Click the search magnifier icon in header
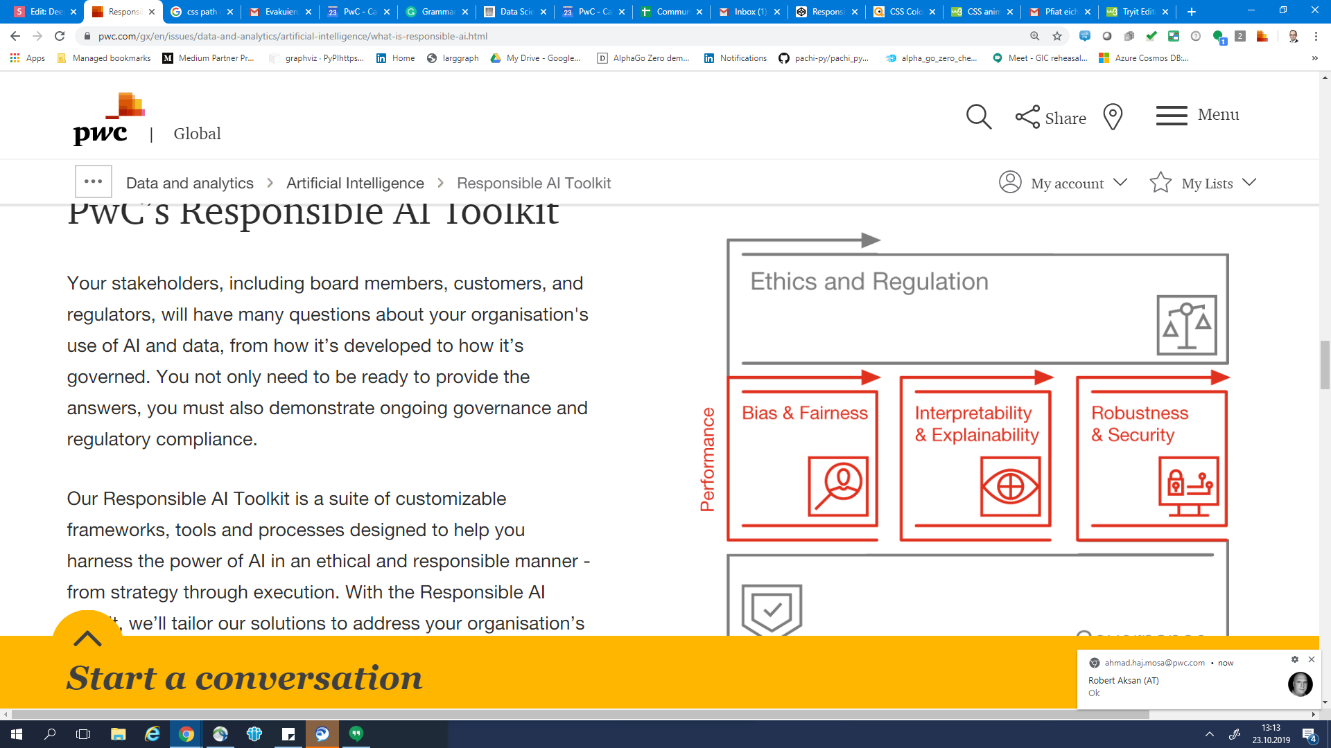Image resolution: width=1331 pixels, height=748 pixels. pos(978,117)
